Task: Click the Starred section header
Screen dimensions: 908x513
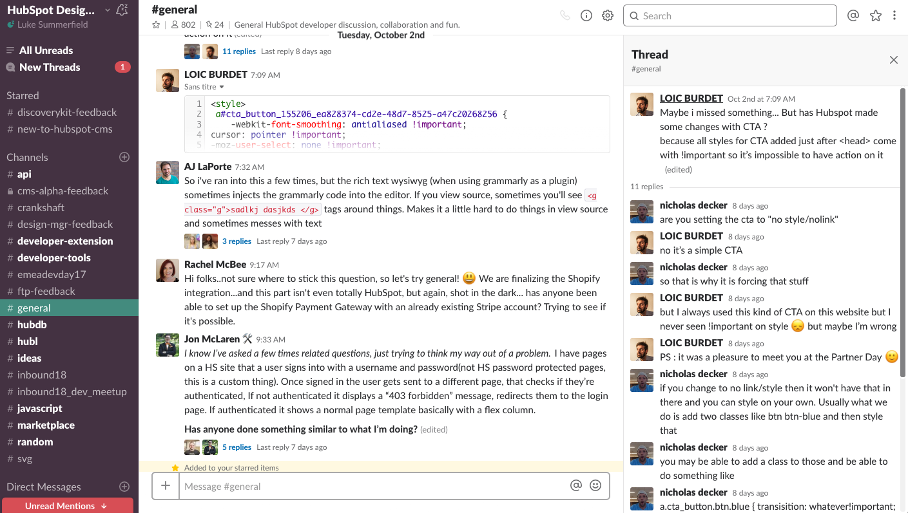Action: pyautogui.click(x=23, y=95)
